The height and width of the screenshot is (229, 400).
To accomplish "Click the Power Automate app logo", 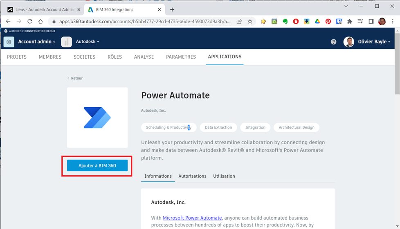I will click(97, 117).
